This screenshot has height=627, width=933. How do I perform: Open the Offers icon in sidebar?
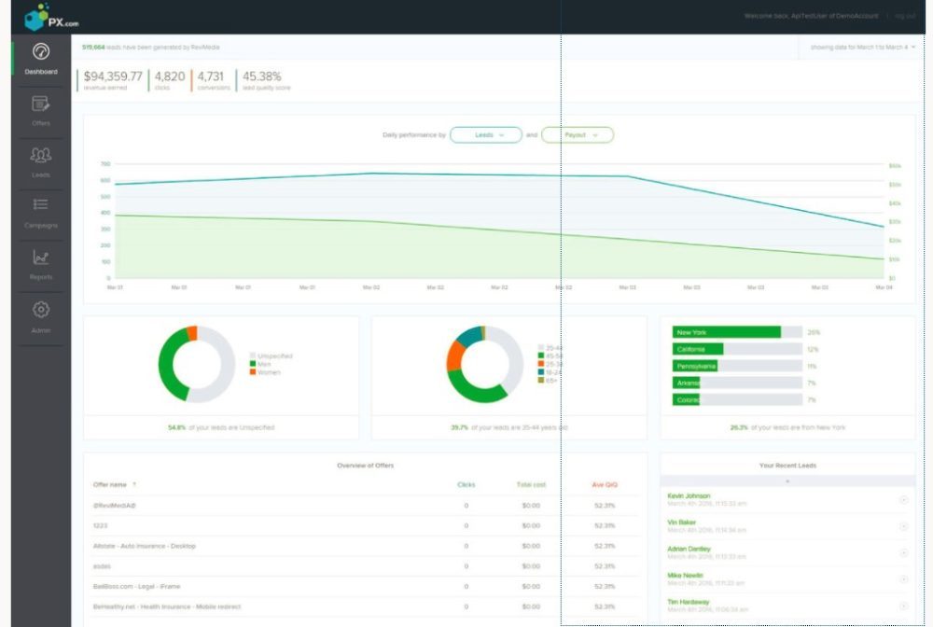click(x=41, y=104)
